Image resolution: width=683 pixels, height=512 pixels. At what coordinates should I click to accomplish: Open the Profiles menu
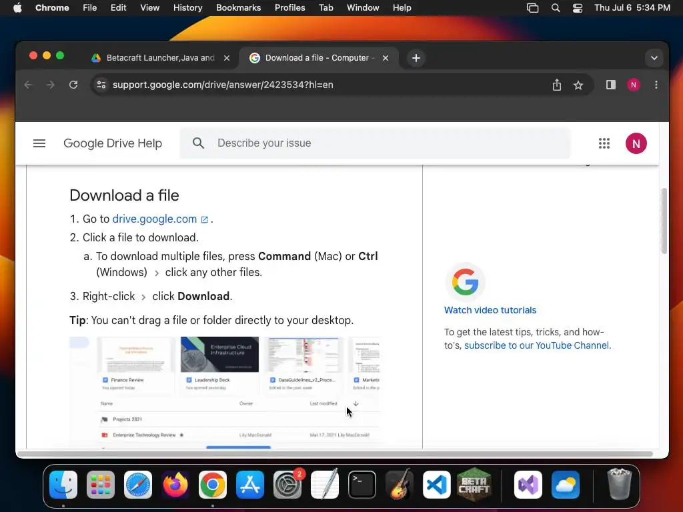coord(289,7)
